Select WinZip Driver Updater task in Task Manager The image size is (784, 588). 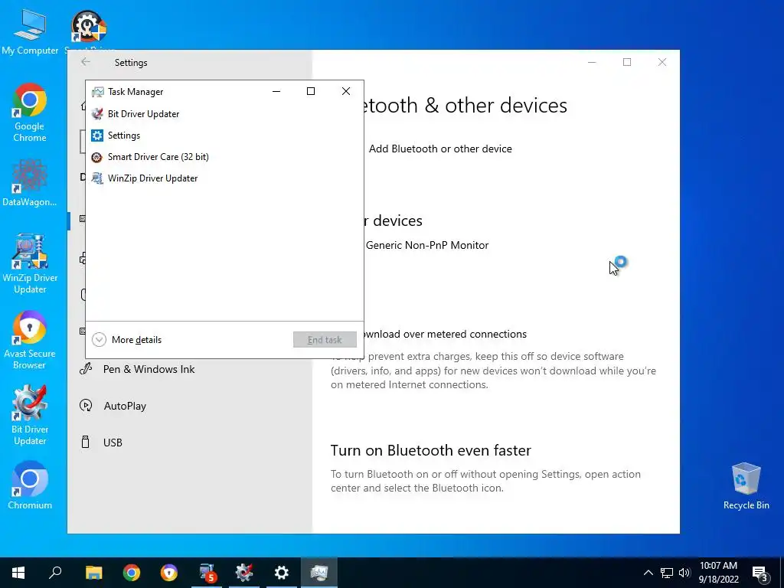224,178
